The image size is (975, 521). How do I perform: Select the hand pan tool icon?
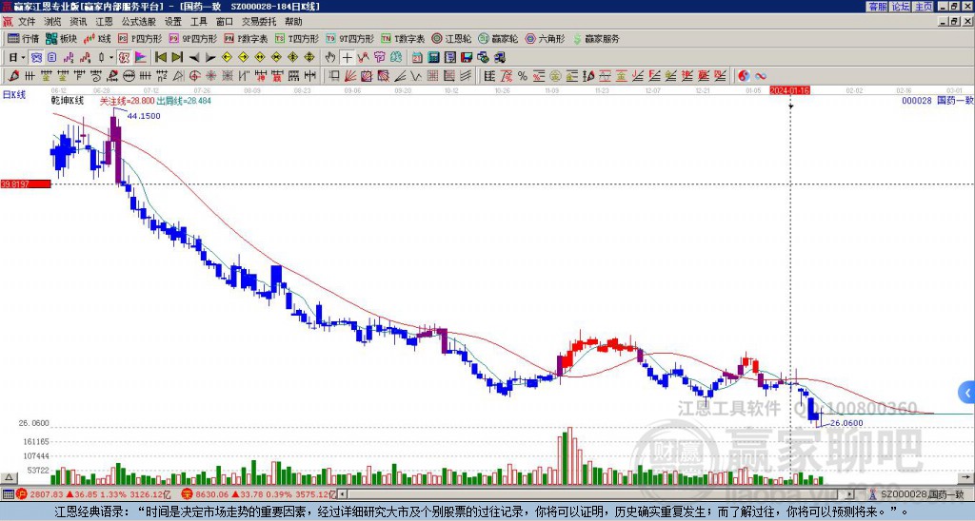tap(330, 57)
